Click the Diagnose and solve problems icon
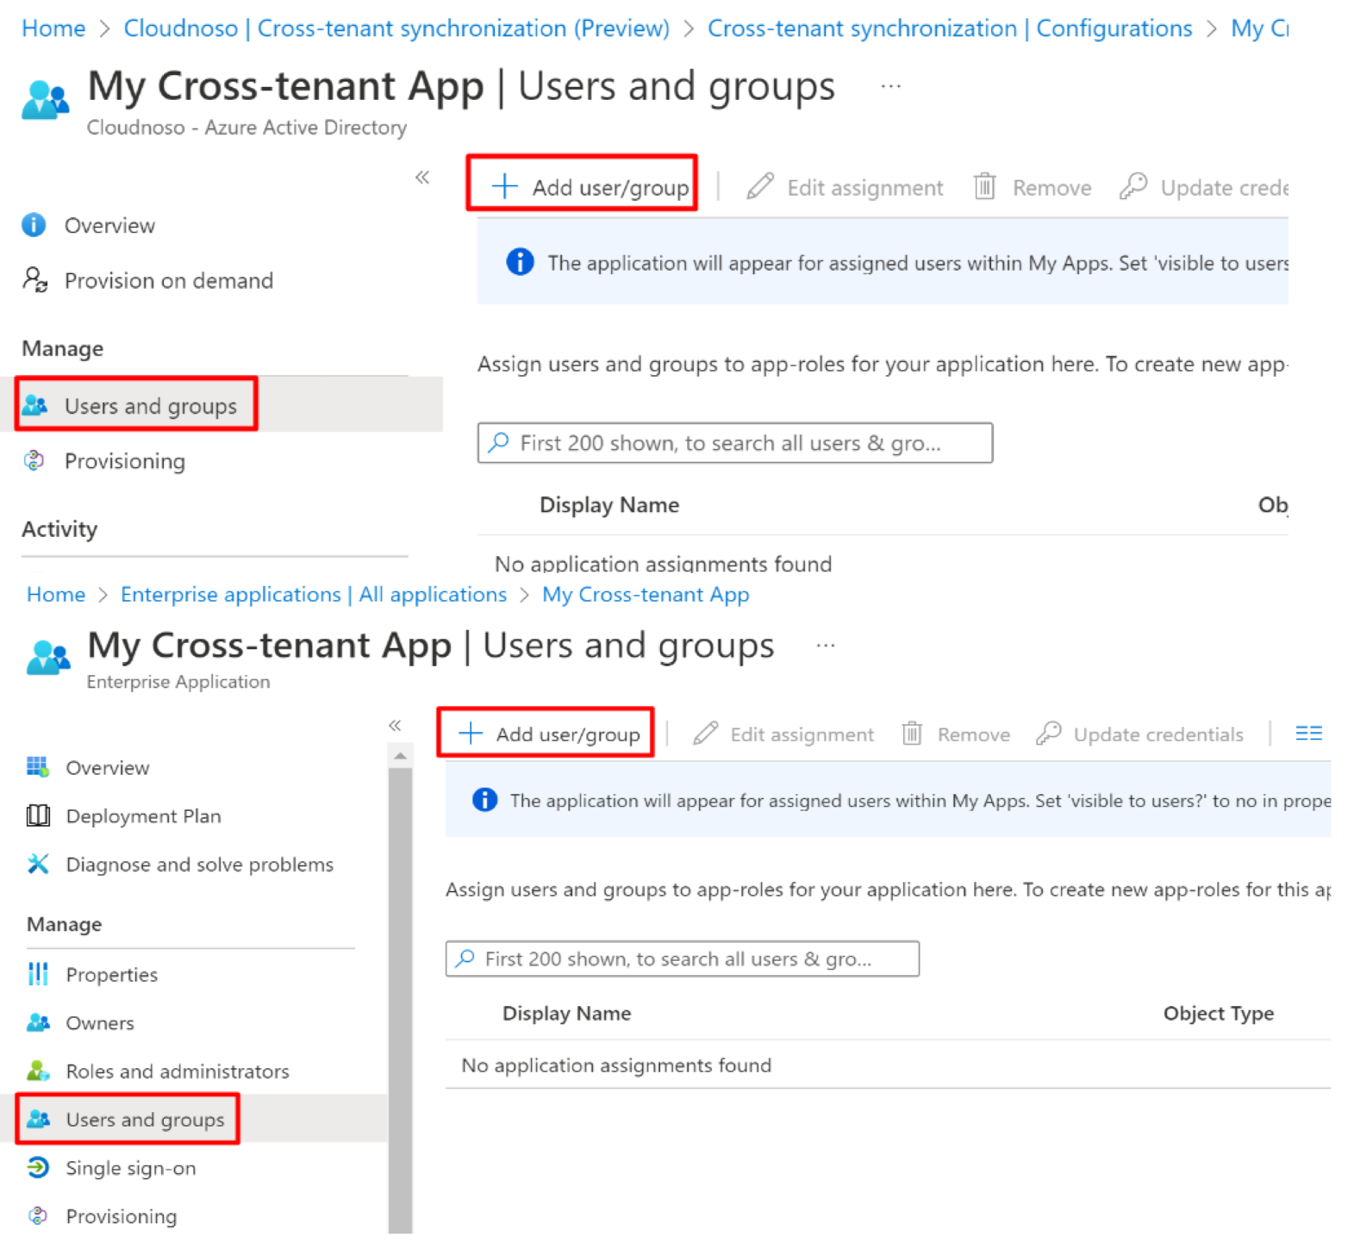The image size is (1348, 1249). tap(38, 864)
